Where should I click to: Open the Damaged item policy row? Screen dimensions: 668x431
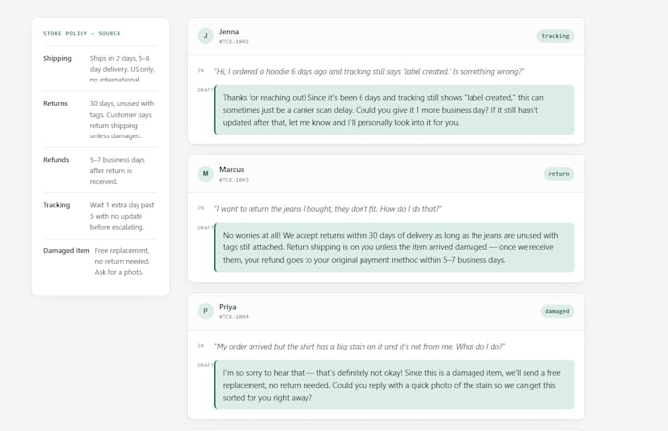pyautogui.click(x=100, y=261)
